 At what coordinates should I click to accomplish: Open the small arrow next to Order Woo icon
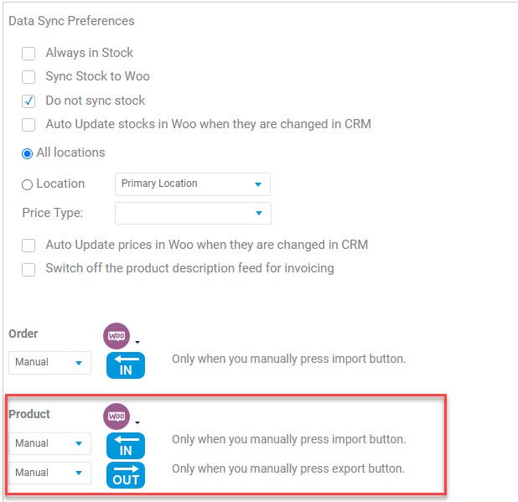[137, 342]
